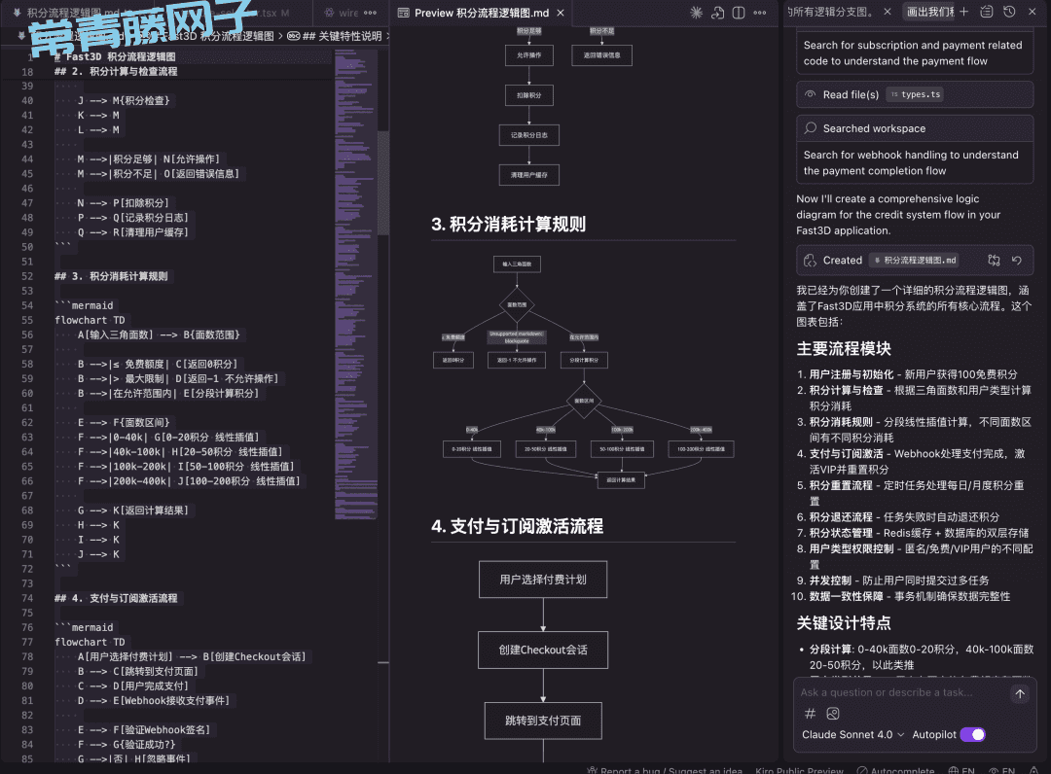Click breadcrumb chevron after Fast3D 积分流程逻辑图
Viewport: 1051px width, 774px height.
click(281, 35)
